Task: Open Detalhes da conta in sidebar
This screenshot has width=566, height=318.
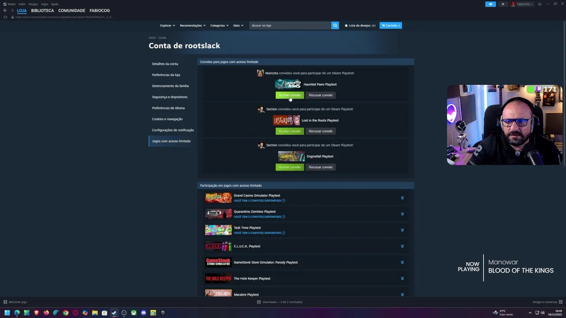Action: pyautogui.click(x=165, y=64)
